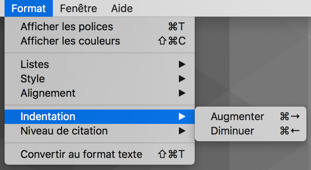The image size is (311, 170).
Task: Select the Alignement menu entry
Action: tap(48, 93)
